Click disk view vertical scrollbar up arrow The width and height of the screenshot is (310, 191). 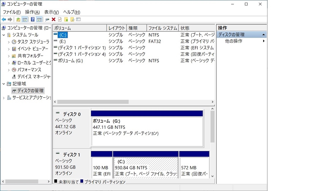pos(213,109)
